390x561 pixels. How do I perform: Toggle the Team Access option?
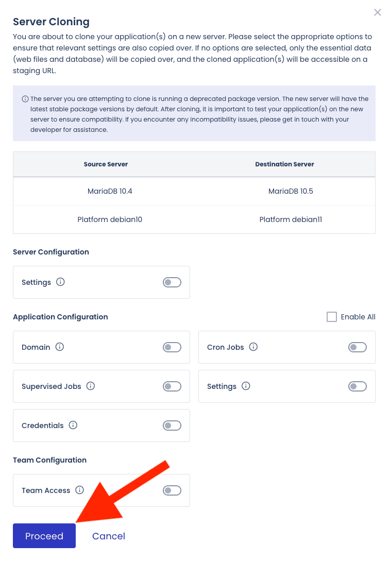[172, 490]
